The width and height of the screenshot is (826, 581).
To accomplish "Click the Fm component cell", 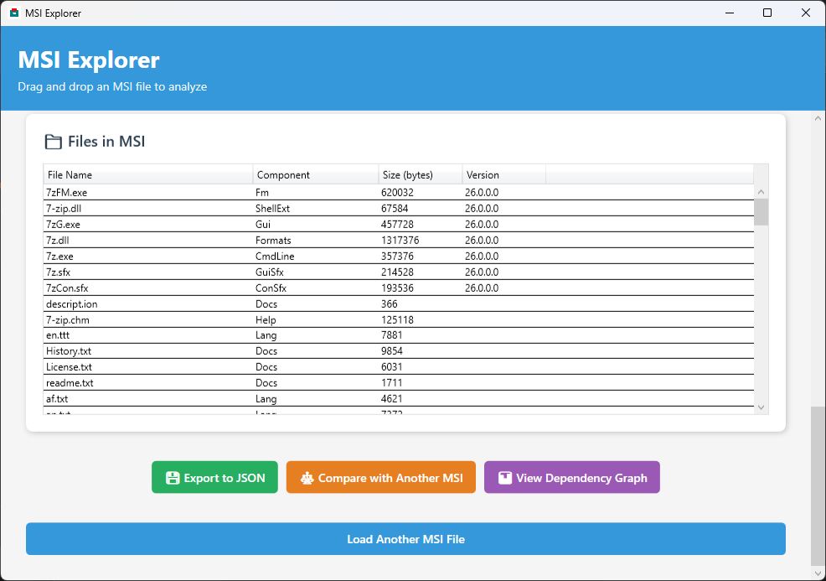I will (262, 193).
